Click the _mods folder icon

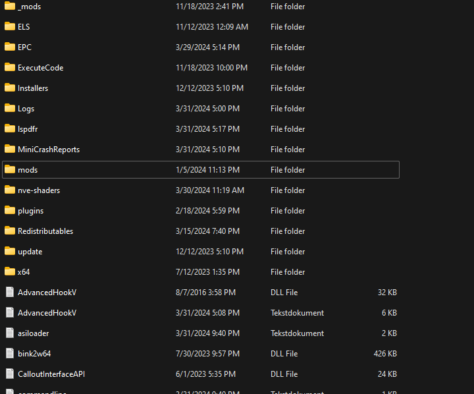tap(9, 7)
